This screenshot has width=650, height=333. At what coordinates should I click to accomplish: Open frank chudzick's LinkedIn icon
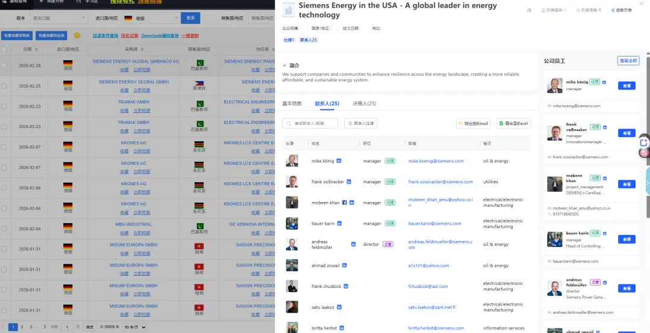point(346,286)
